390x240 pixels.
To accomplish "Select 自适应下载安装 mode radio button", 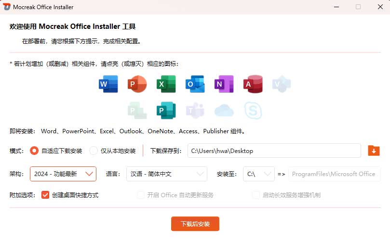I will pyautogui.click(x=34, y=151).
